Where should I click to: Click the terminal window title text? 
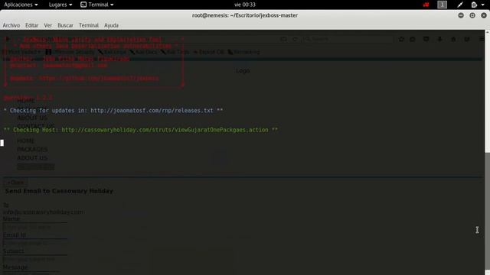(245, 15)
